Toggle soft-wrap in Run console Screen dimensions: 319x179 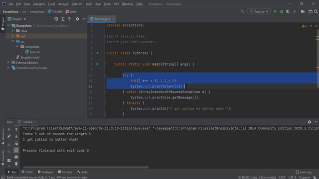[16, 143]
